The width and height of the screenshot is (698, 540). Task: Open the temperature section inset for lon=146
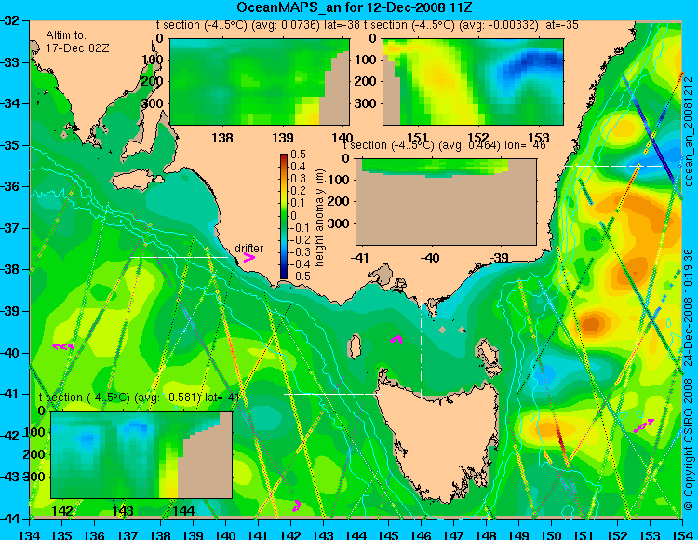point(446,202)
